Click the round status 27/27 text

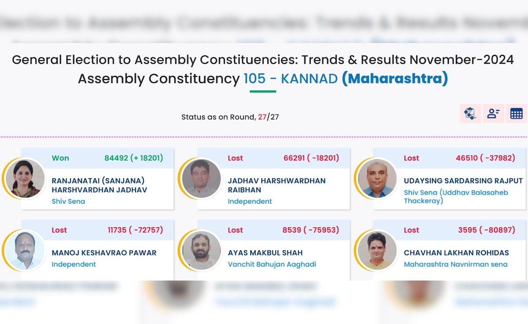pyautogui.click(x=268, y=117)
